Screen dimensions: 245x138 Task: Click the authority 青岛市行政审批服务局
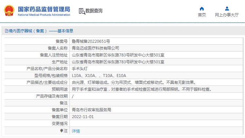coord(91,110)
